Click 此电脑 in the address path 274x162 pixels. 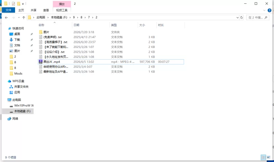(41, 17)
